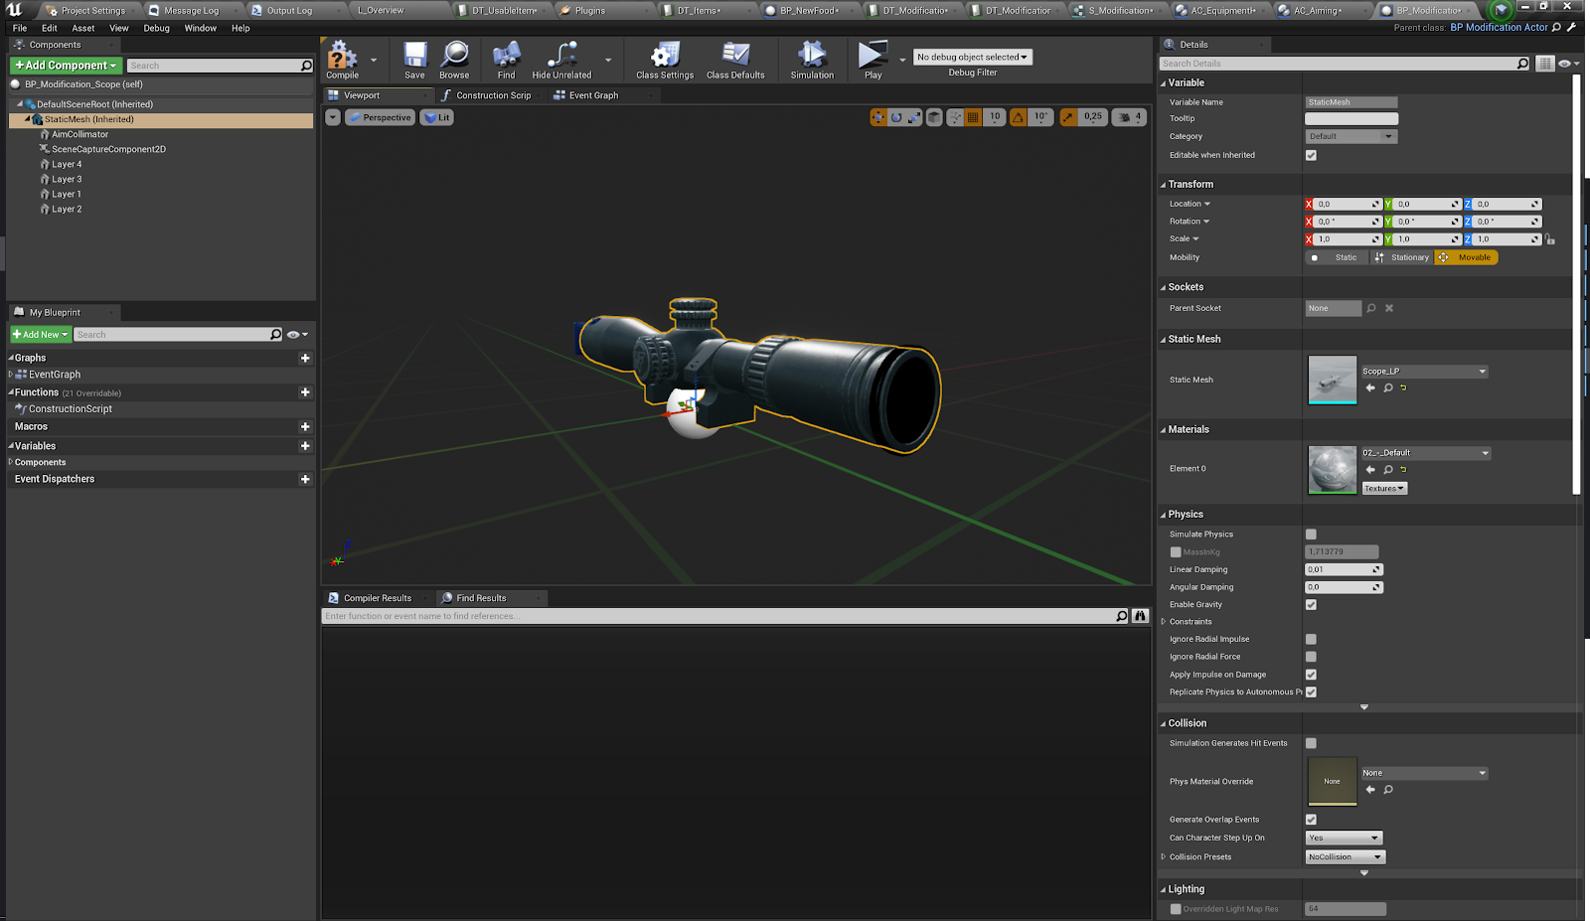Open Scope_LP static mesh dropdown
This screenshot has height=921, width=1590.
1424,372
